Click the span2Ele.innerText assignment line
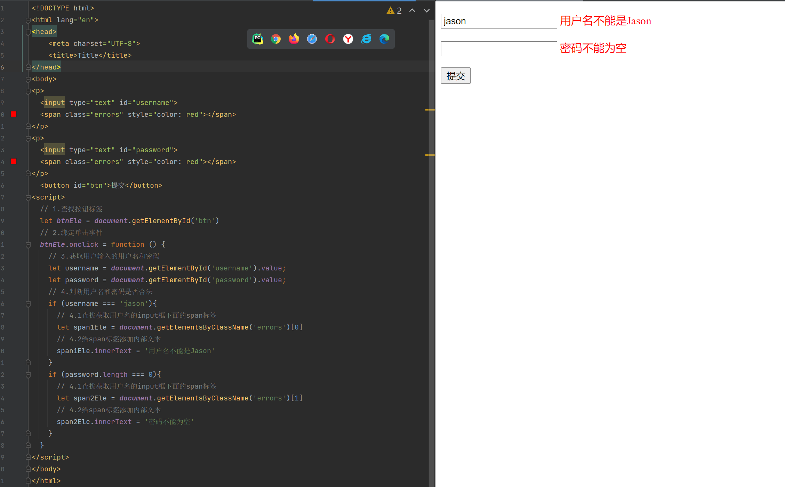 click(125, 422)
